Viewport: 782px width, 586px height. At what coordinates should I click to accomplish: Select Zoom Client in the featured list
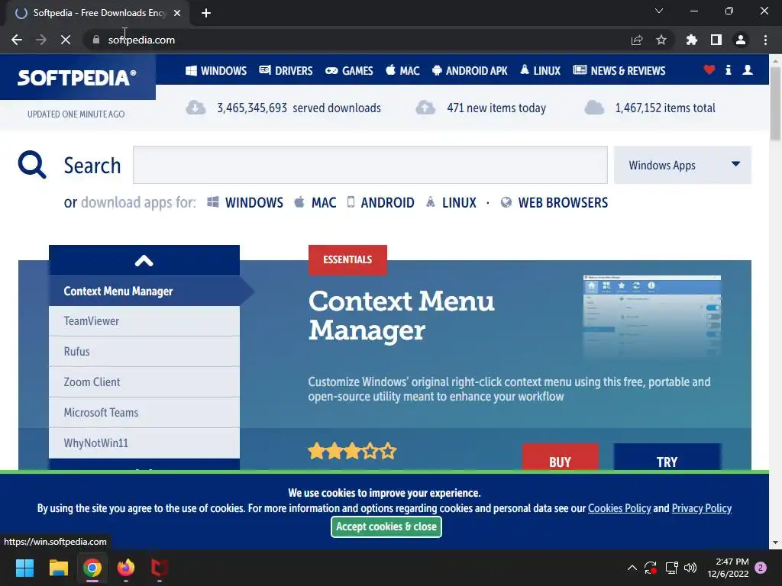(144, 382)
